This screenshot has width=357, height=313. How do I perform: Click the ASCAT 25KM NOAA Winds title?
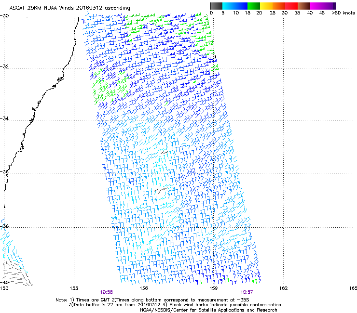point(69,8)
